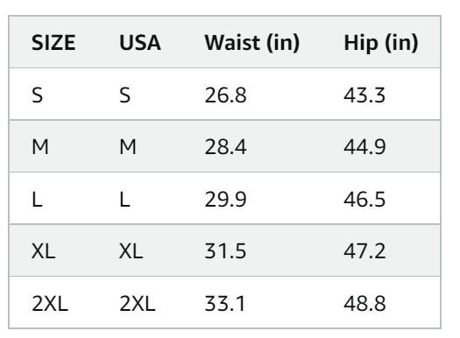This screenshot has height=338, width=460.
Task: Select waist value 33.1
Action: coord(224,303)
